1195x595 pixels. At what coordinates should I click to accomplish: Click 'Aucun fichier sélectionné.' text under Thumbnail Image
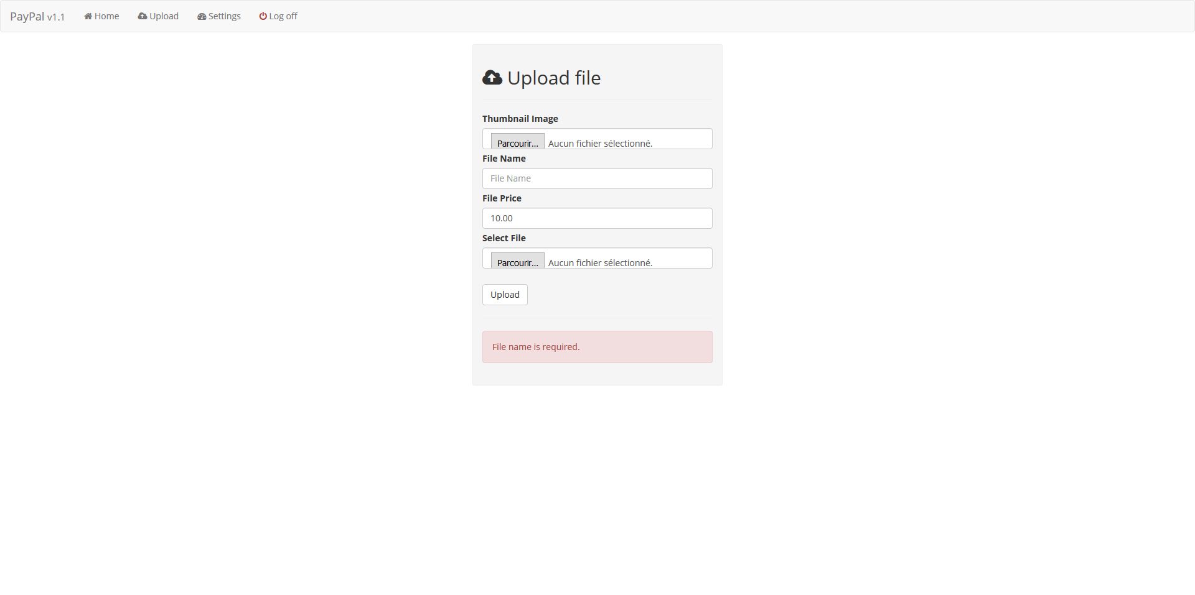(600, 143)
